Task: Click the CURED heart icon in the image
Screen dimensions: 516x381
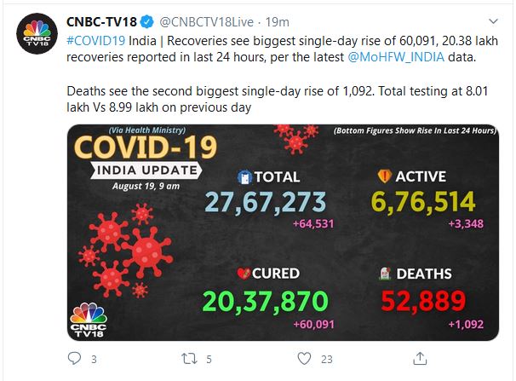Action: click(x=242, y=273)
